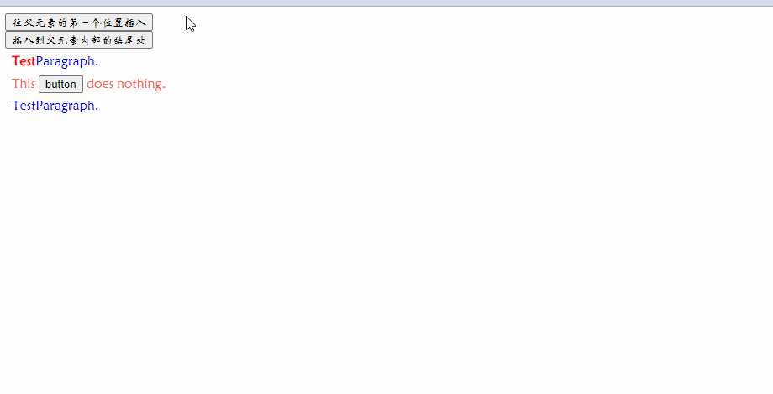Click the 插入到父元素内部的结尾处 button
Viewport: 773px width, 394px height.
point(79,40)
